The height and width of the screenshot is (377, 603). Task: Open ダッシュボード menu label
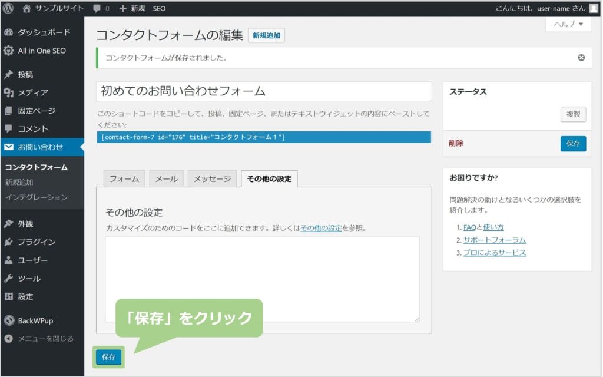coord(44,32)
